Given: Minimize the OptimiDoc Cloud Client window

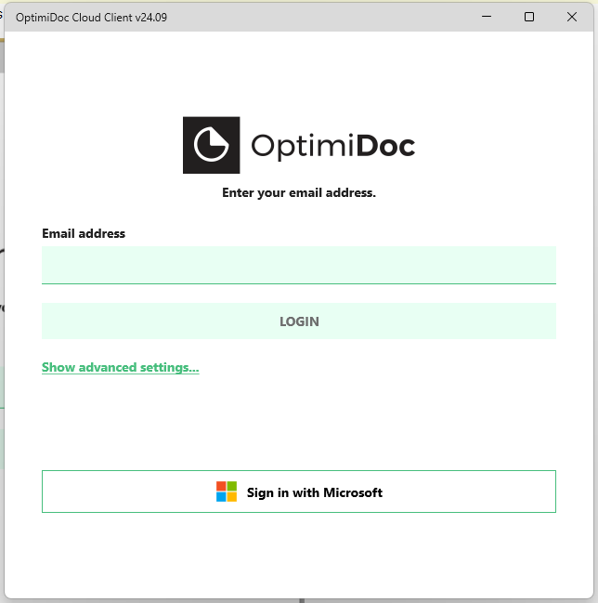Looking at the screenshot, I should 487,17.
